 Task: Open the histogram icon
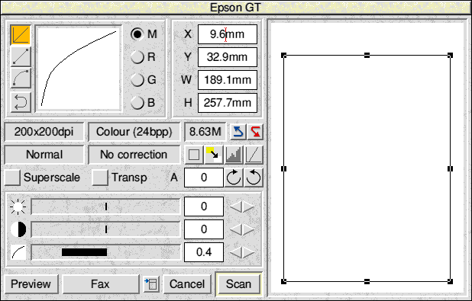pyautogui.click(x=234, y=155)
